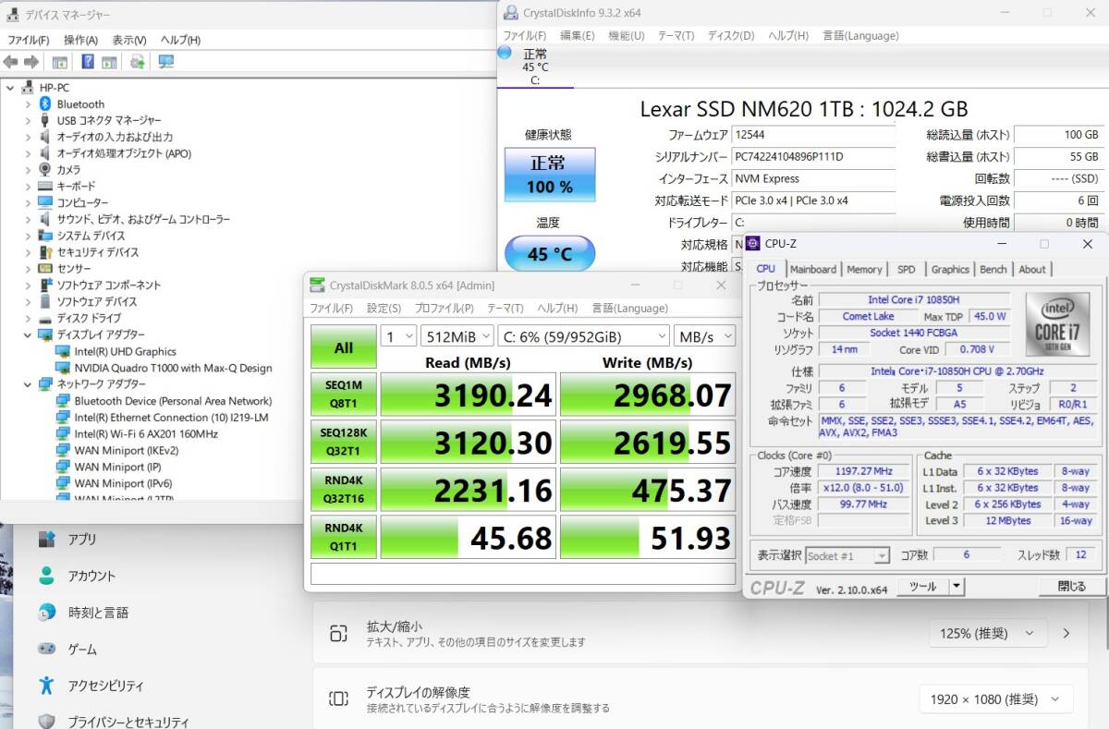Click the show/hide action pane toolbar icon
The image size is (1109, 729).
pyautogui.click(x=109, y=62)
